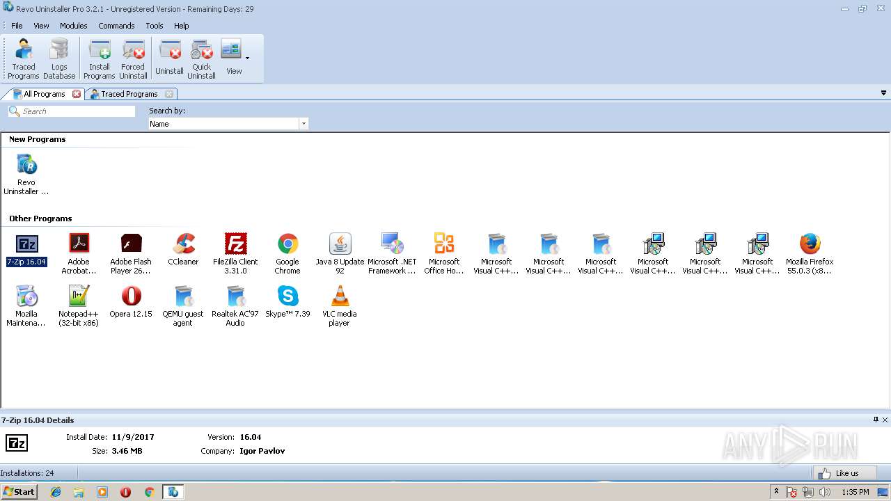
Task: Open the File menu
Action: click(17, 26)
